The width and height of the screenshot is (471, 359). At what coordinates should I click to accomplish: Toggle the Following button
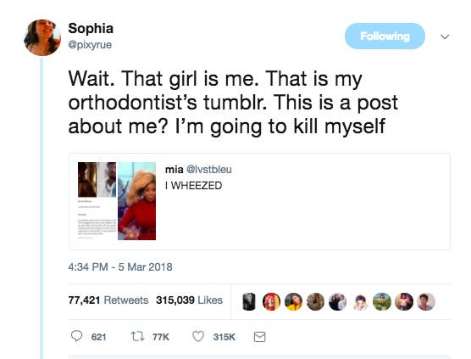(x=385, y=36)
